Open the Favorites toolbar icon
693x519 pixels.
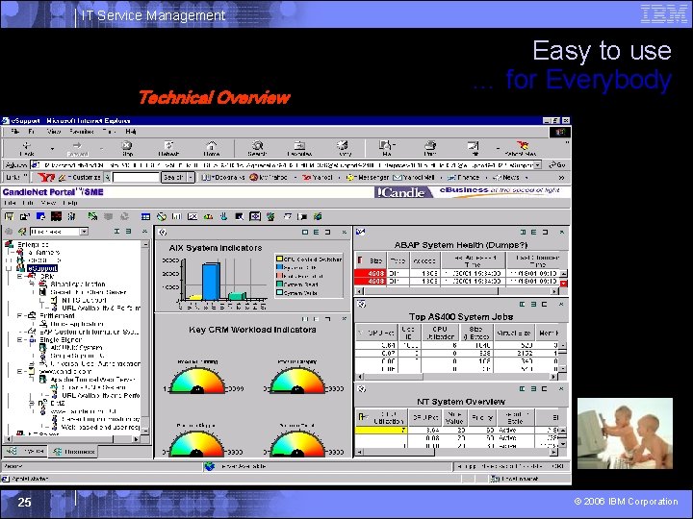299,148
